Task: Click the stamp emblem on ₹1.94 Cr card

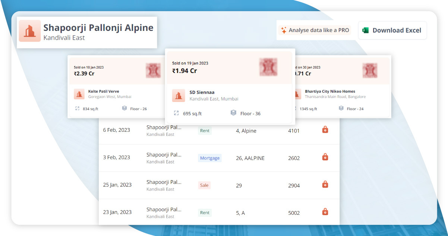Action: click(268, 67)
